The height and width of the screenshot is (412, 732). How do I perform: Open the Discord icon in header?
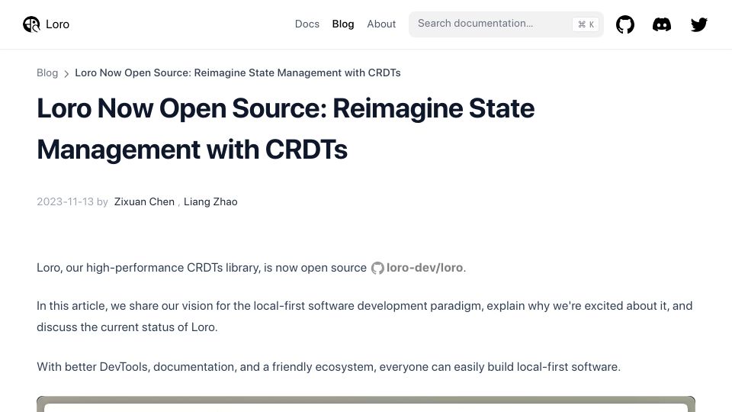[662, 24]
